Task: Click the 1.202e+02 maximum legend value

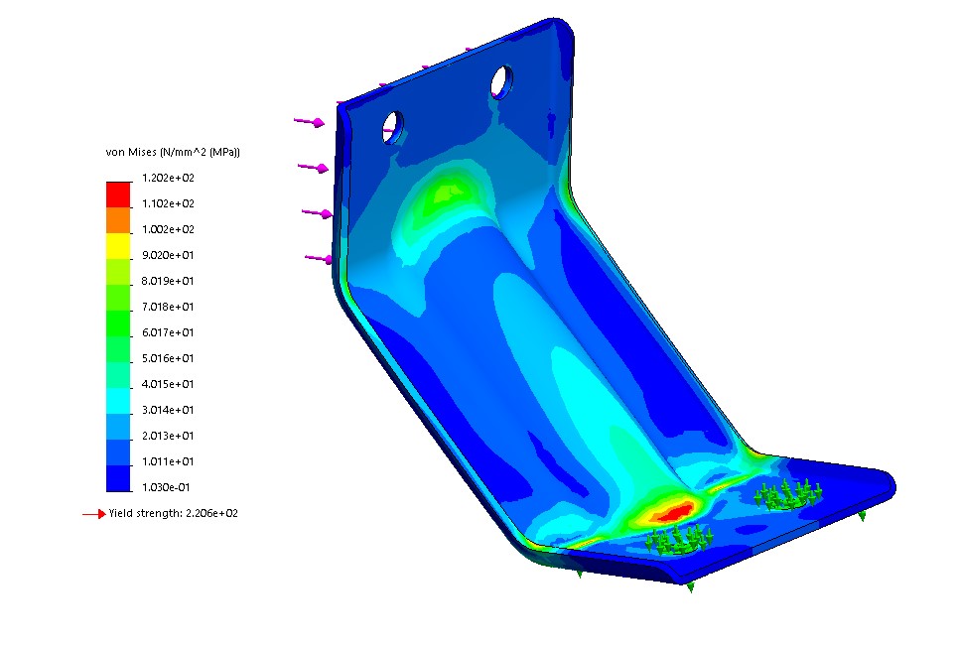Action: click(168, 178)
